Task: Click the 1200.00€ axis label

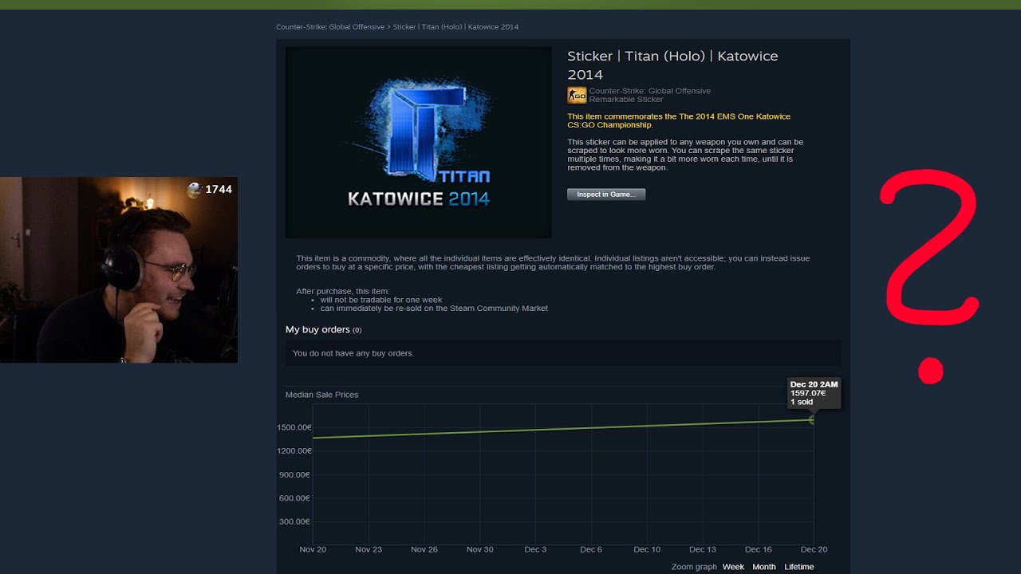Action: 294,451
